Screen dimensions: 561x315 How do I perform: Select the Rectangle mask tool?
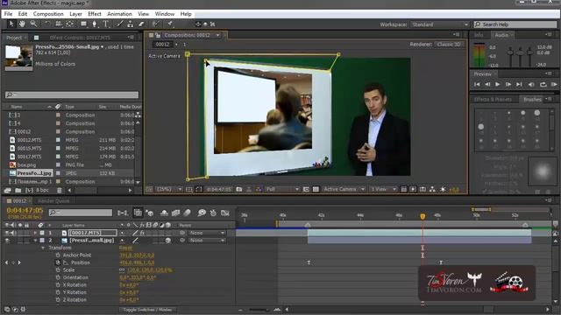click(83, 24)
